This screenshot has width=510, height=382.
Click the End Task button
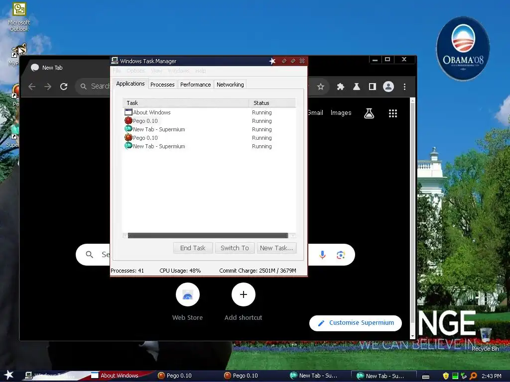click(193, 248)
